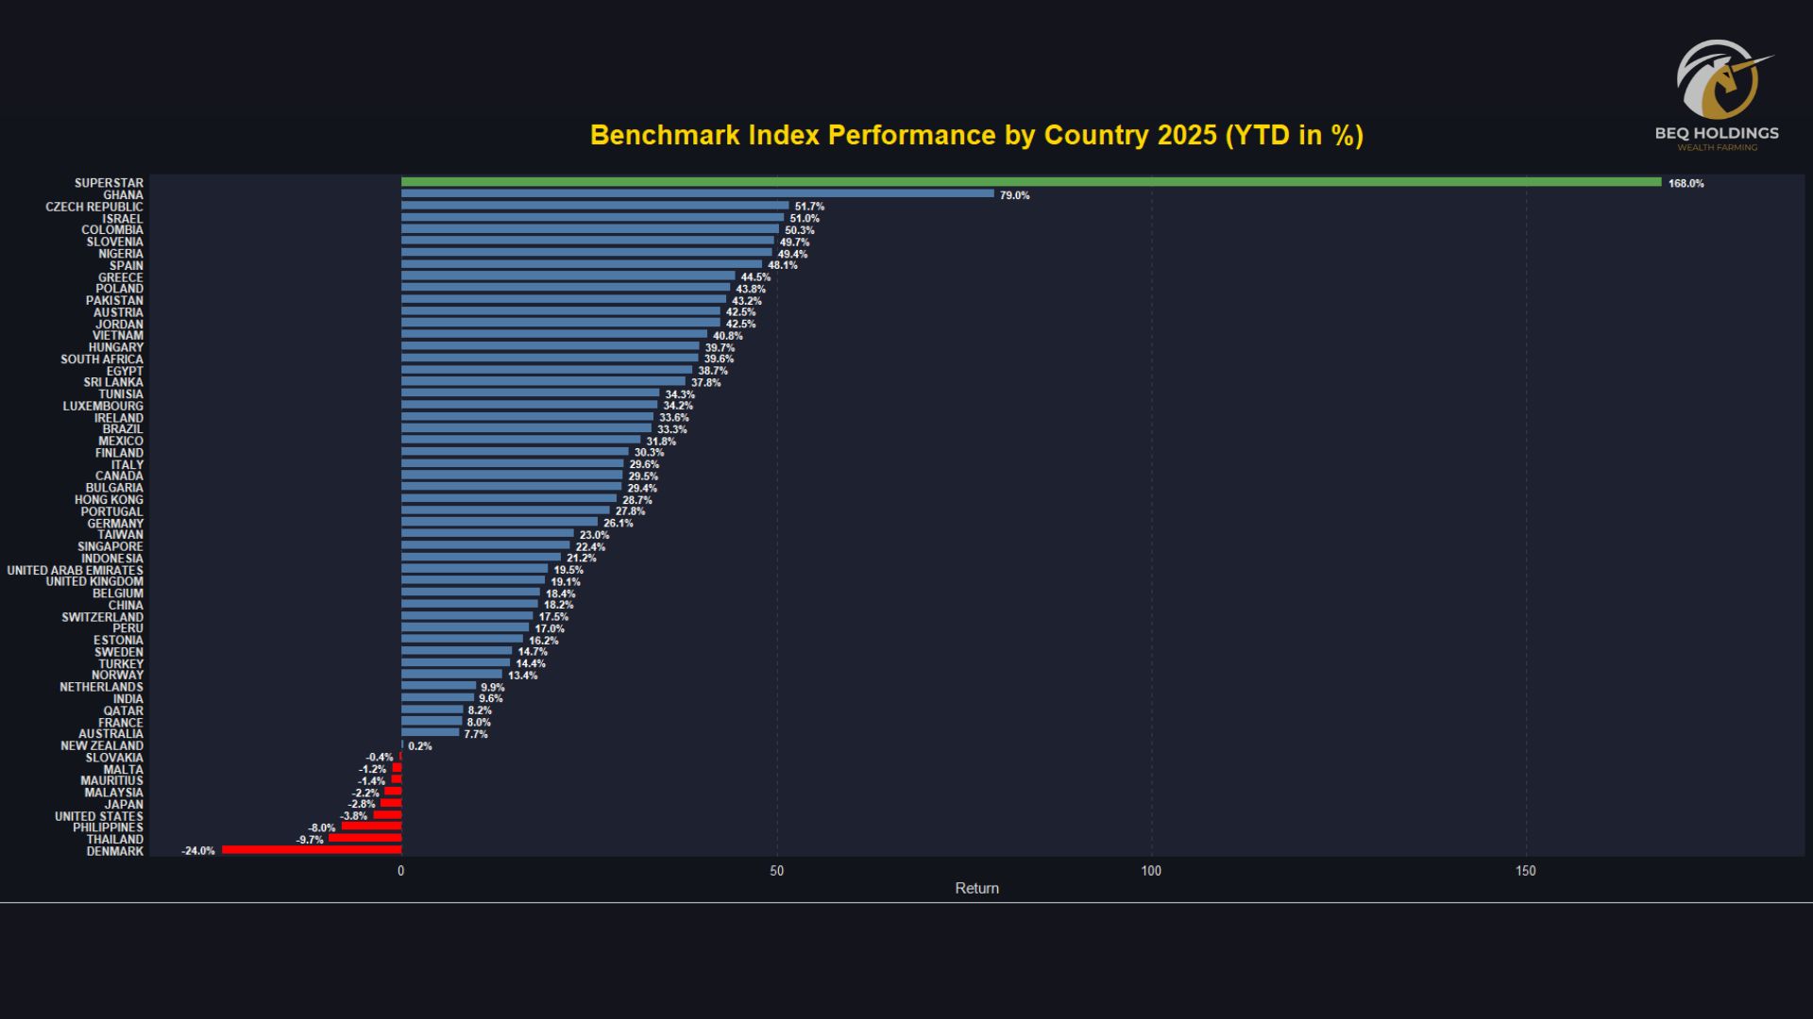Screen dimensions: 1813x1019
Task: Click the Ghana bar at 79.0%
Action: pos(697,194)
